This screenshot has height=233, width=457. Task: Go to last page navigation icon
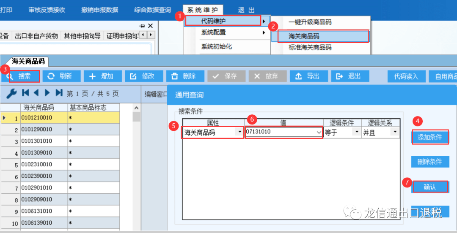[x=59, y=93]
